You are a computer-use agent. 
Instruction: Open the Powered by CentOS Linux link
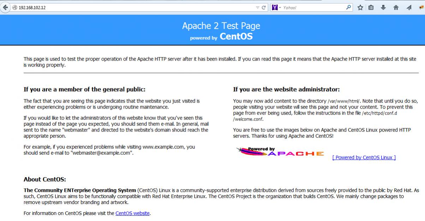click(x=364, y=158)
